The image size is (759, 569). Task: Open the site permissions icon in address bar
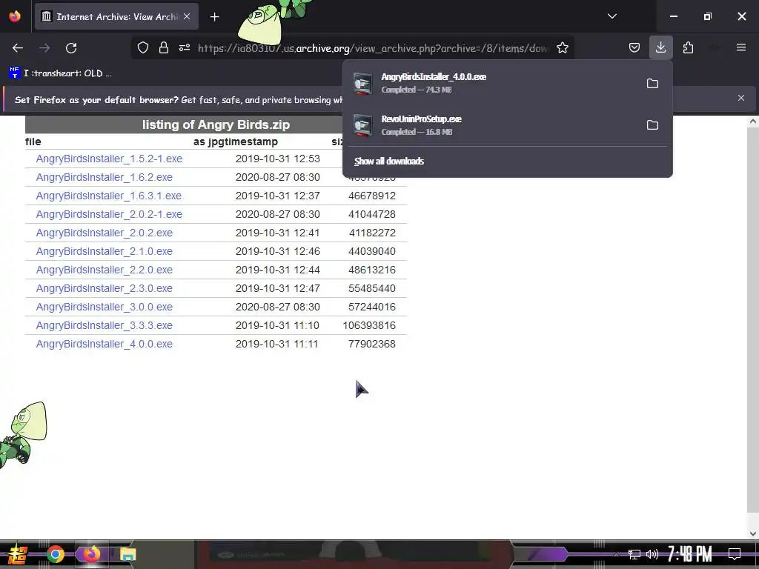tap(185, 48)
